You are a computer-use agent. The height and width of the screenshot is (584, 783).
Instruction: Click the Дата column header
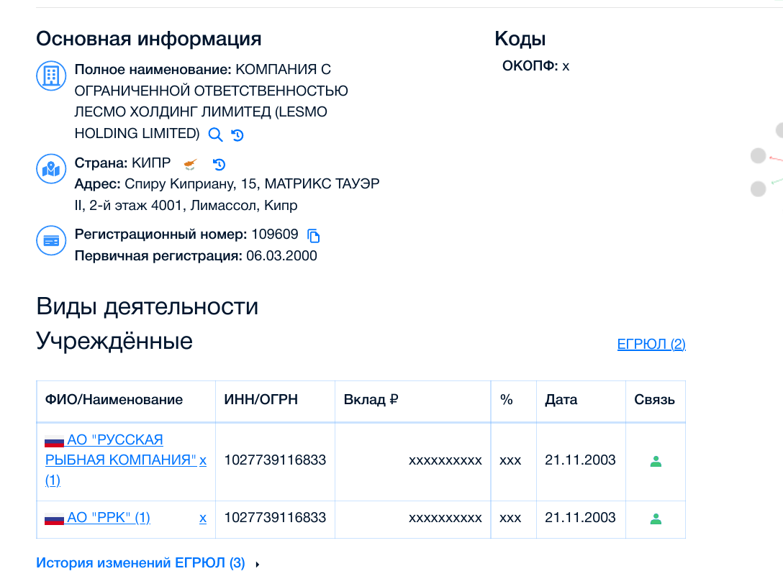coord(561,400)
